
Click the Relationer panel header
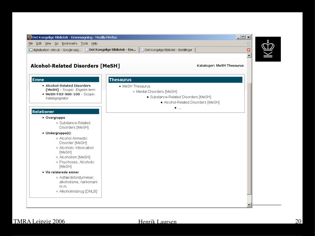65,112
